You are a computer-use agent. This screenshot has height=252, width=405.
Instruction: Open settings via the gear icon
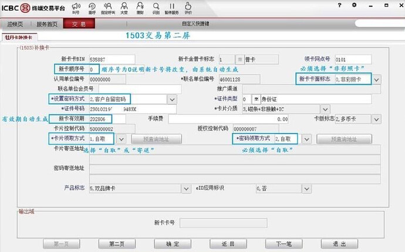(x=355, y=5)
